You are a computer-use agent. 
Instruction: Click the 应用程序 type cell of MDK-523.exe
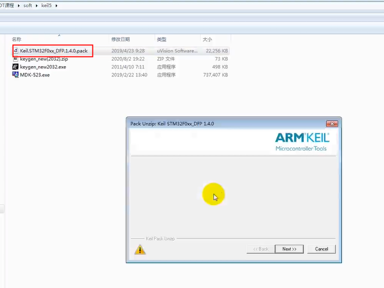166,75
